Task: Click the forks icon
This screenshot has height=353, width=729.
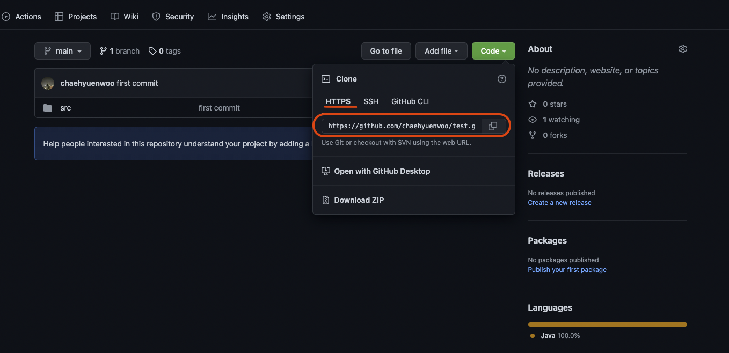Action: (x=532, y=135)
